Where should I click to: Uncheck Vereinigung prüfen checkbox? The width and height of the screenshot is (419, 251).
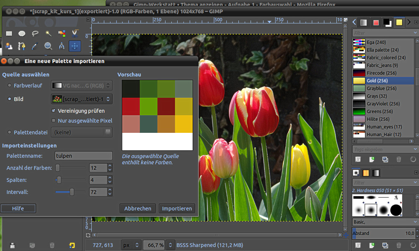53,111
